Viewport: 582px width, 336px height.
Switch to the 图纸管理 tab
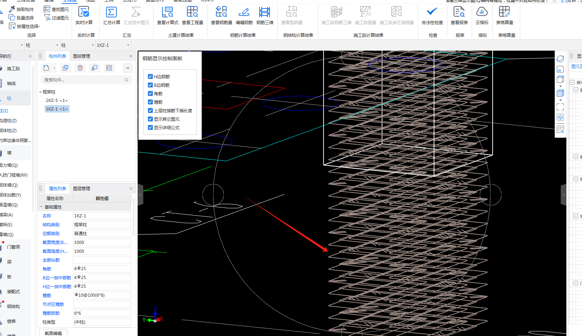[x=82, y=56]
